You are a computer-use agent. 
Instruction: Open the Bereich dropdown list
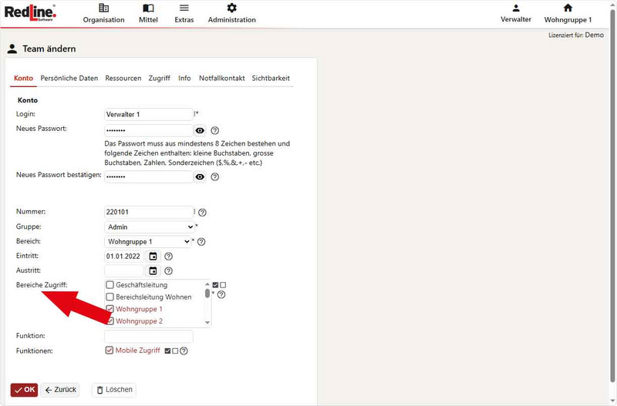point(147,242)
